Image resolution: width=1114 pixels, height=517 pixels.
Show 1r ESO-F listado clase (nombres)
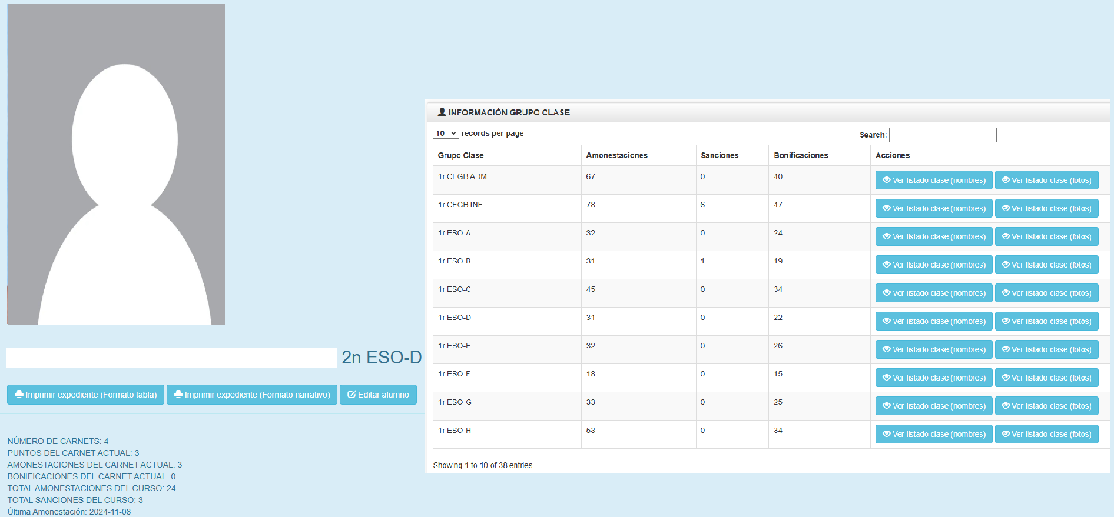[934, 378]
